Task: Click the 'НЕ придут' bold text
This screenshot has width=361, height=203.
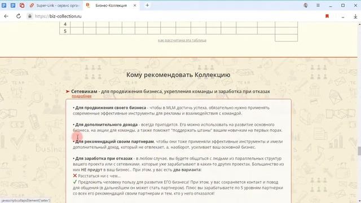Action: [91, 170]
